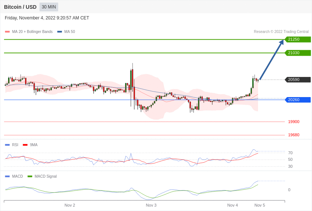Click the Research © 2022 Trading Central text
This screenshot has height=211, width=312.
pyautogui.click(x=281, y=32)
